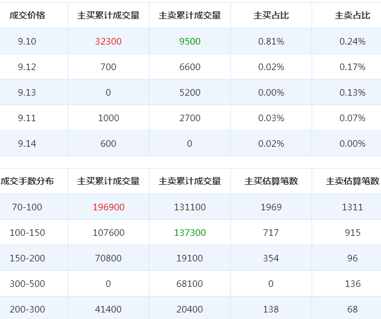Viewport: 381px width, 319px height.
Task: Select price cell 9.12
Action: [27, 67]
